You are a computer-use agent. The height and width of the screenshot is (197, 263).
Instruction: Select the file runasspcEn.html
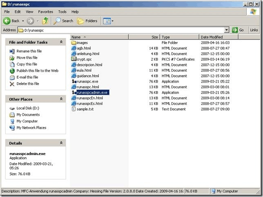[90, 98]
